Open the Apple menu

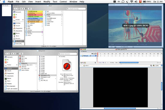[x=4, y=1]
